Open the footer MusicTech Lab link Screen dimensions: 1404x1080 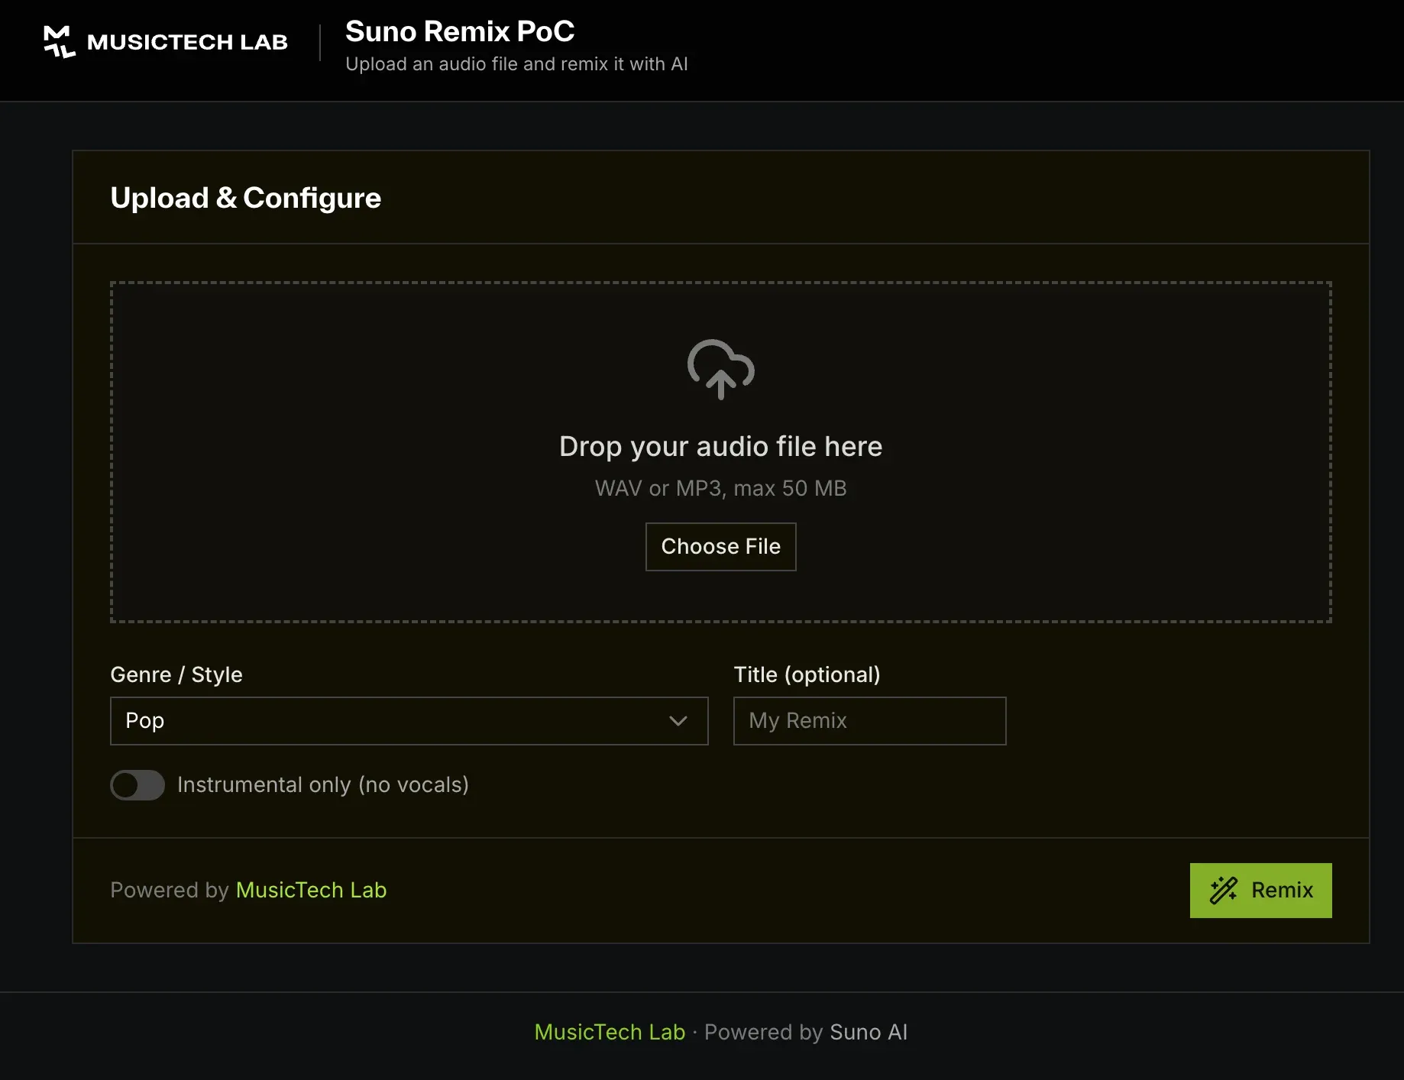click(x=610, y=1033)
